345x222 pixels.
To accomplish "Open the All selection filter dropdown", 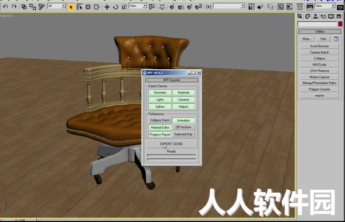I will pyautogui.click(x=56, y=6).
